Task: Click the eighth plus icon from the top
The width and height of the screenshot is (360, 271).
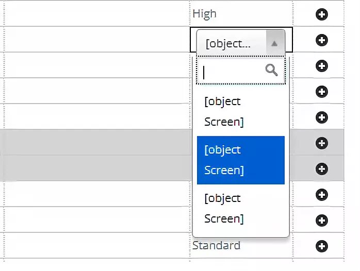Action: coord(321,194)
